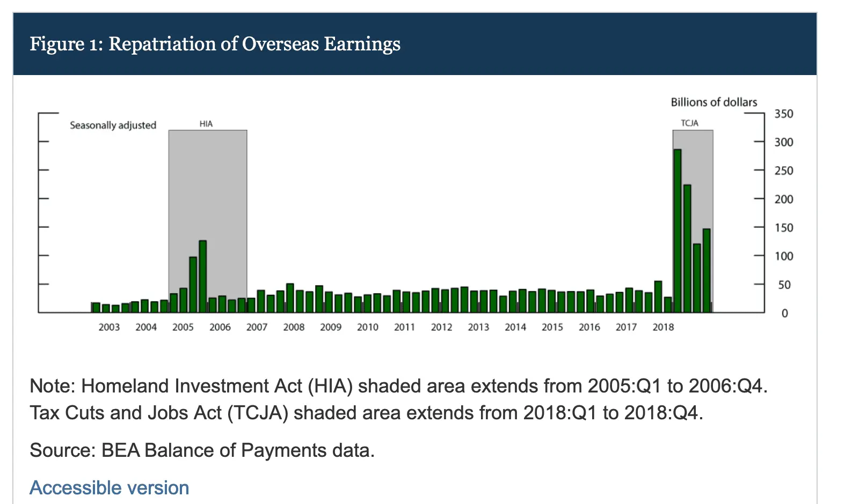The height and width of the screenshot is (504, 845).
Task: Click the Figure 1 title heading
Action: 215,44
